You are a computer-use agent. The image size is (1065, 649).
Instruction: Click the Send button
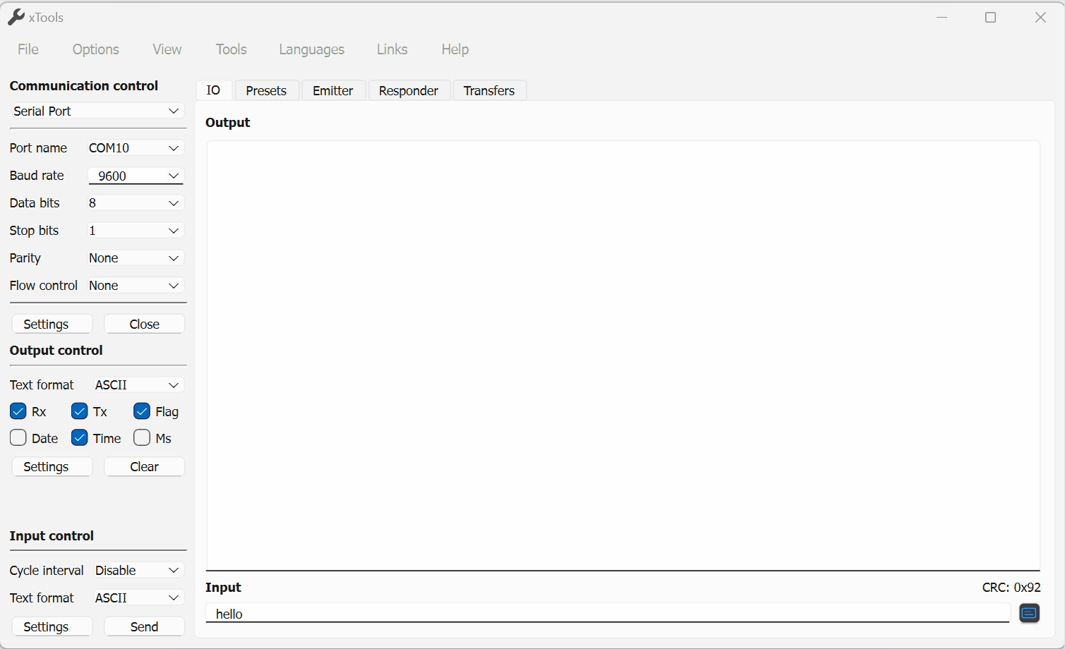pos(144,626)
